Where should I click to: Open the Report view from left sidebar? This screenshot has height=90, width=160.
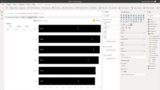click(x=2, y=12)
